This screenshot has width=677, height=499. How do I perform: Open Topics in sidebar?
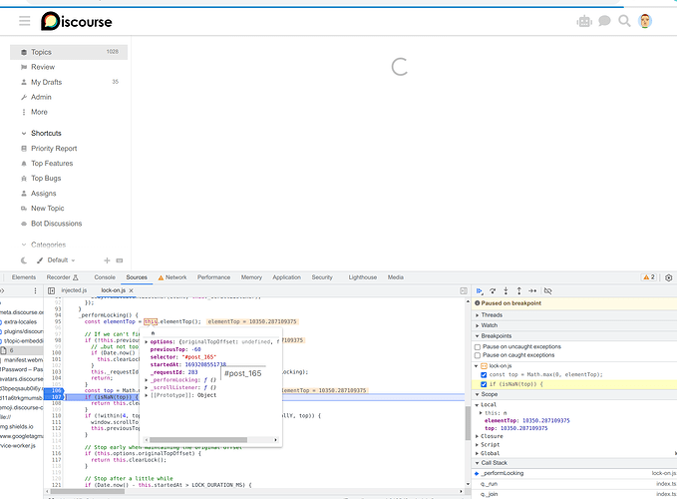click(x=69, y=52)
